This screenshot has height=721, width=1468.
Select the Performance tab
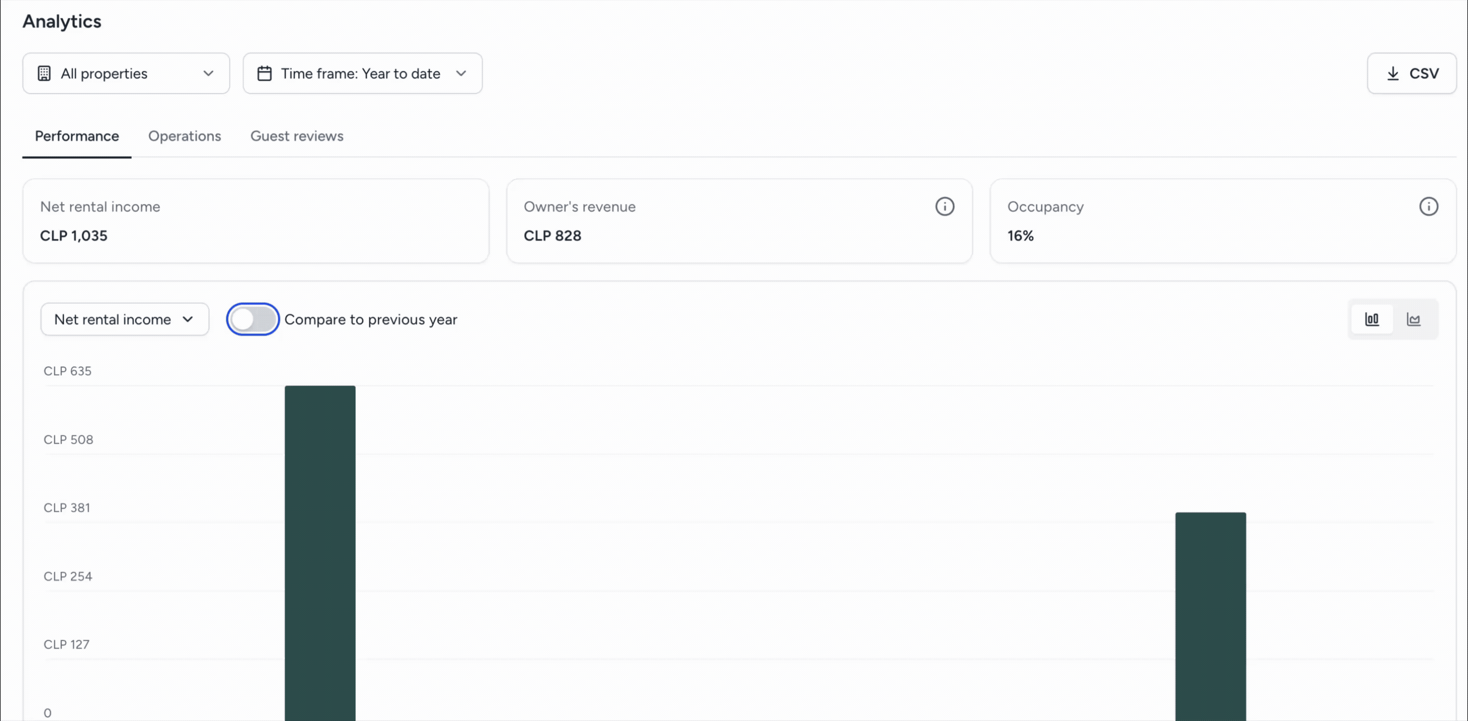[77, 136]
